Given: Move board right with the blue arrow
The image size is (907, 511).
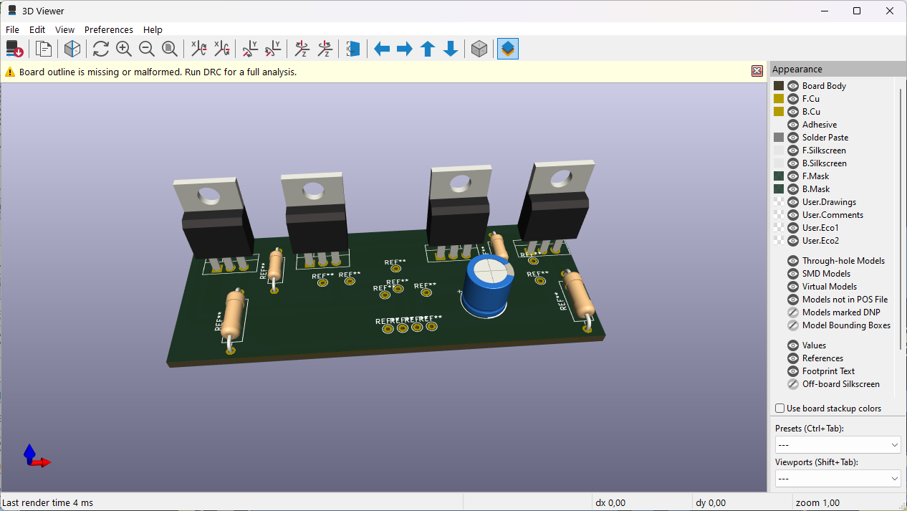Looking at the screenshot, I should pyautogui.click(x=405, y=49).
